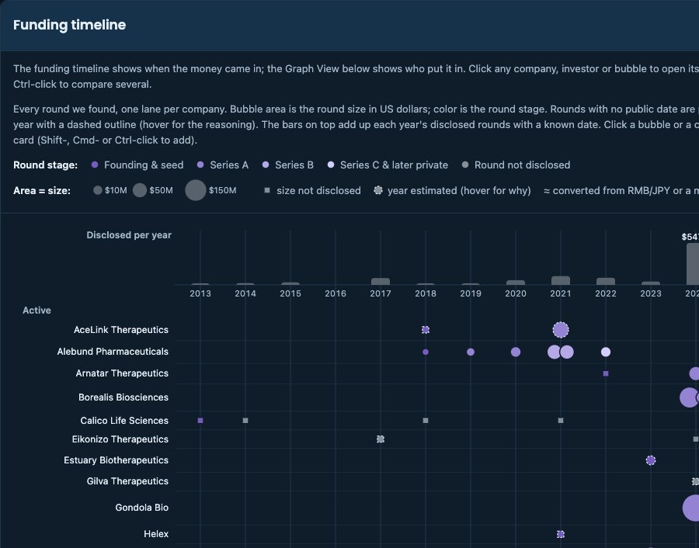Select Calico's 2013 purple square marker

(200, 421)
